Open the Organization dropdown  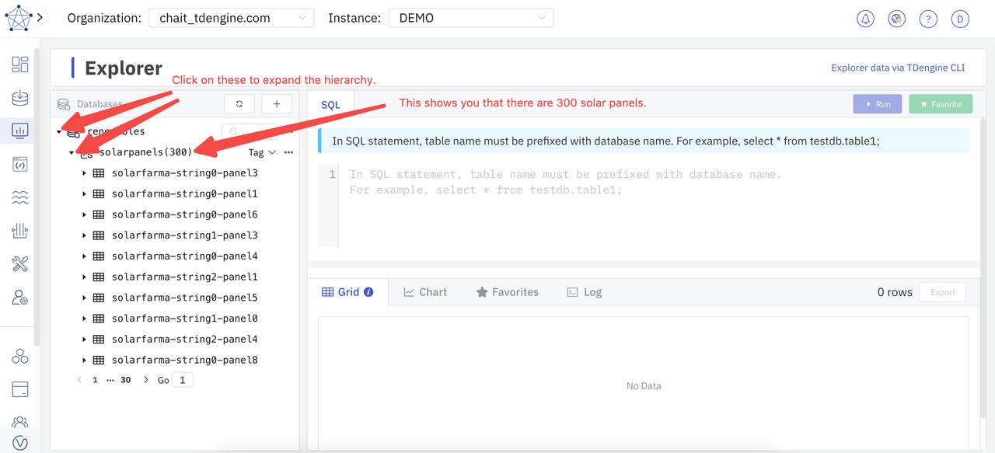231,18
